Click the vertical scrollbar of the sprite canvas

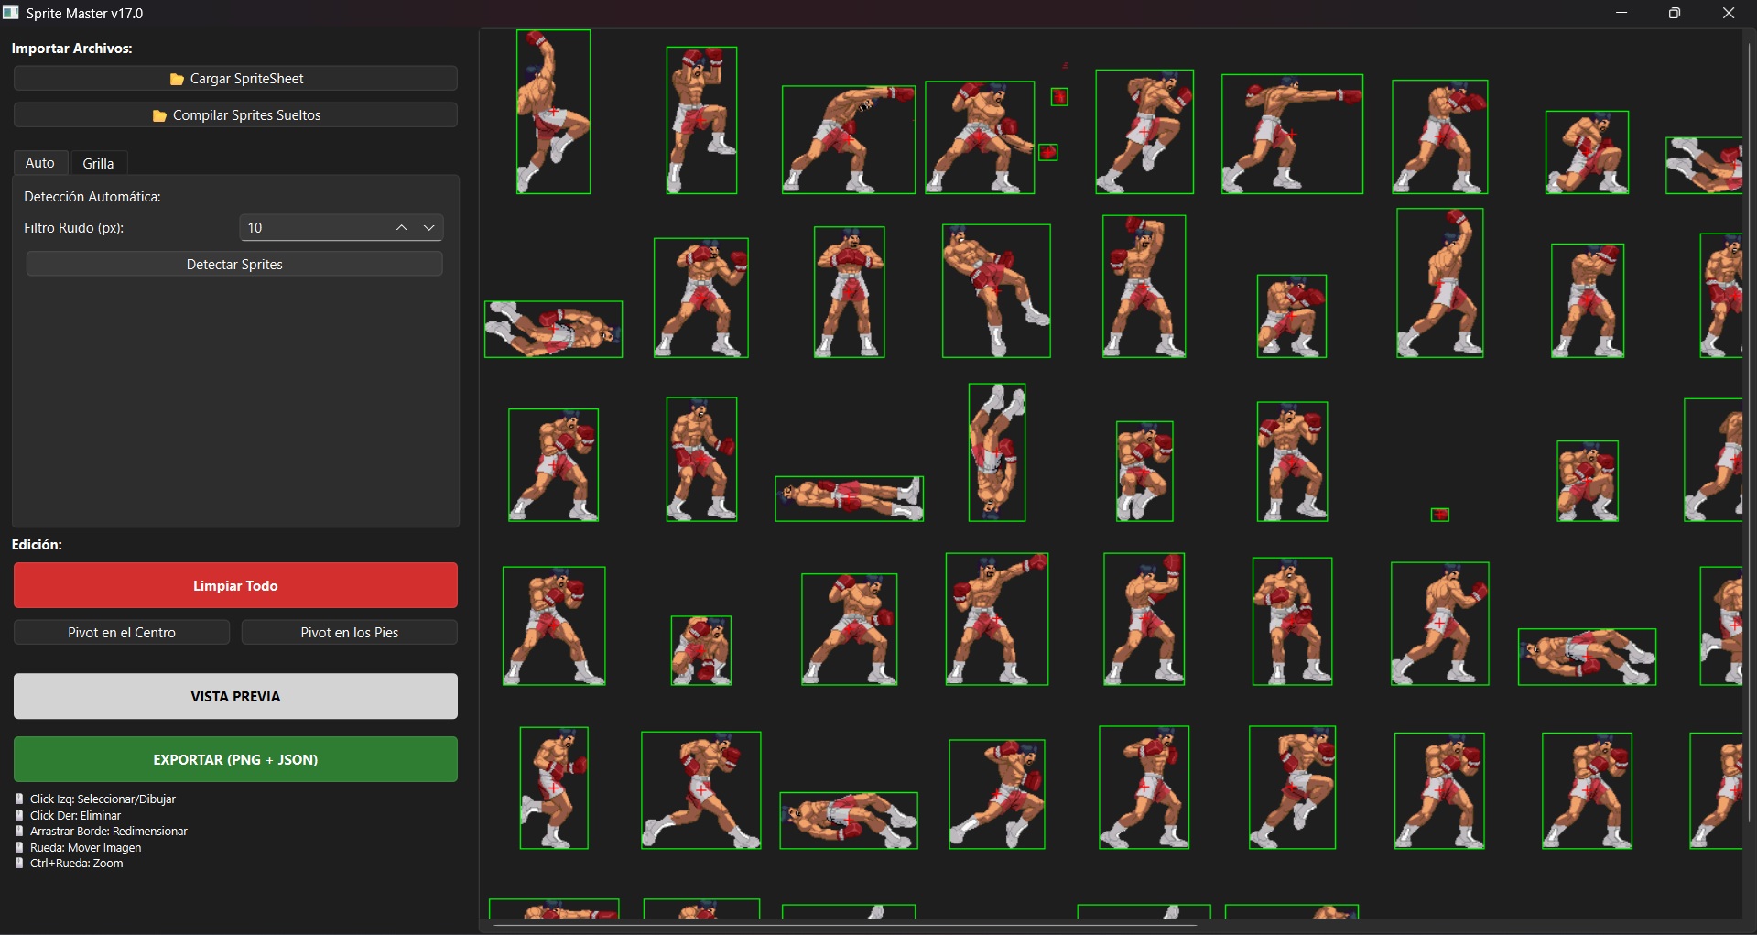click(x=1749, y=430)
